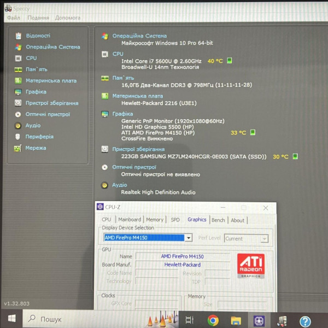Open Периферія mouse icon in sidebar
This screenshot has width=328, height=328.
(x=18, y=137)
